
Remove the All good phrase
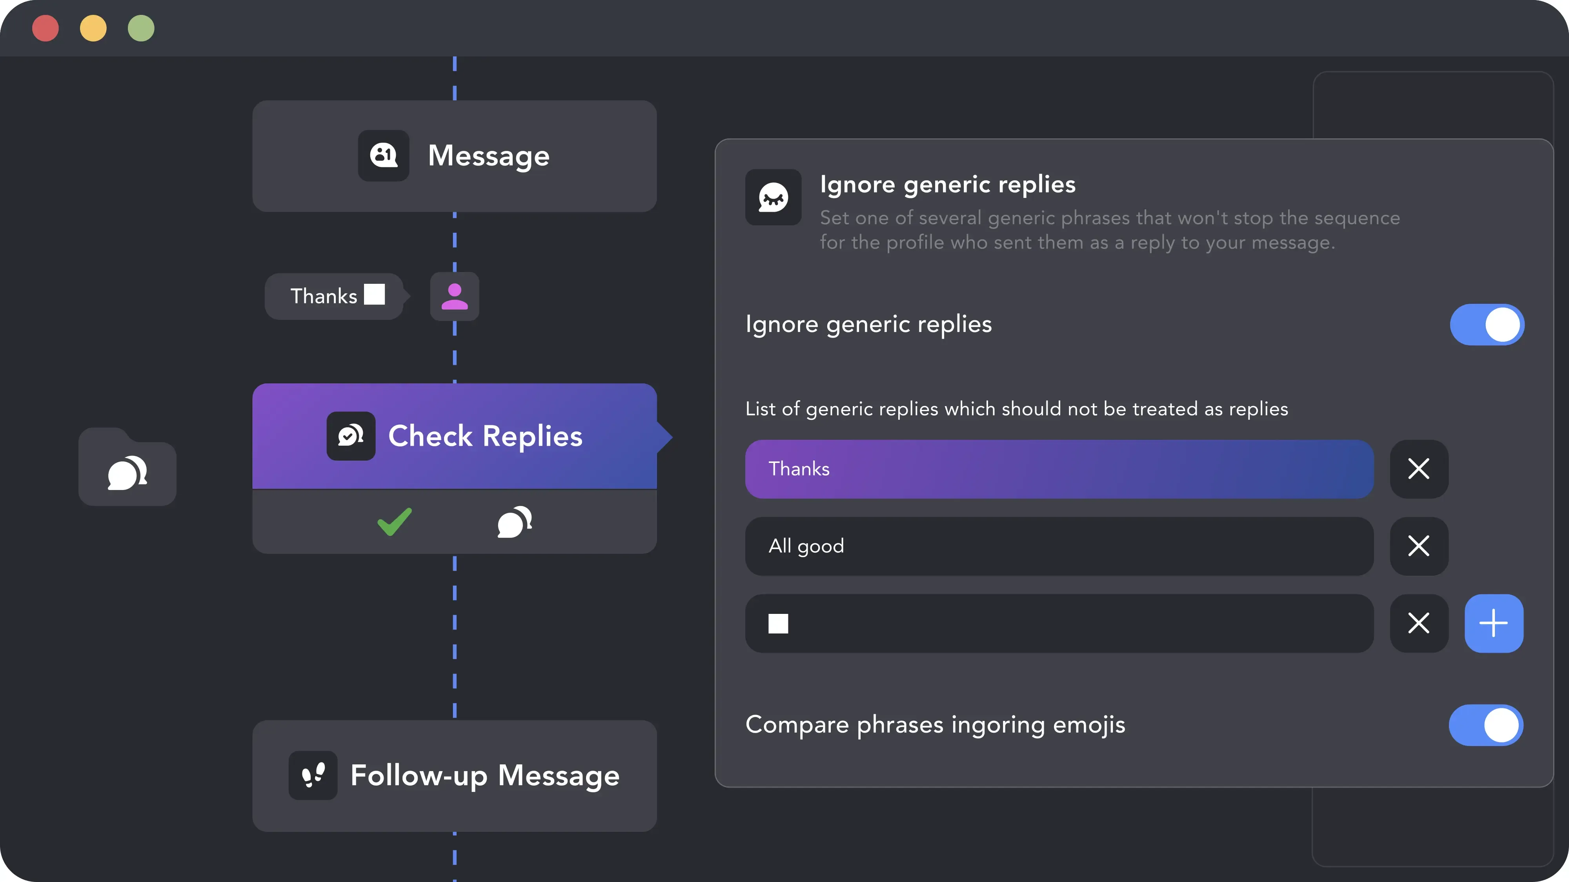point(1418,546)
